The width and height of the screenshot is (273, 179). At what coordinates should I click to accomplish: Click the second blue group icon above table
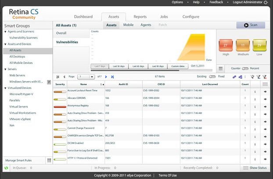(240, 77)
